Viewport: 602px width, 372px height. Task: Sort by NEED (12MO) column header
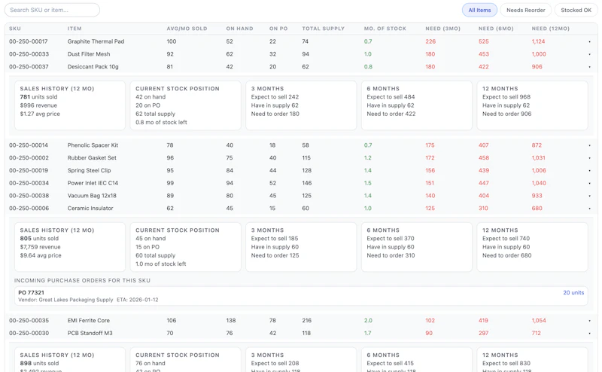click(x=551, y=29)
